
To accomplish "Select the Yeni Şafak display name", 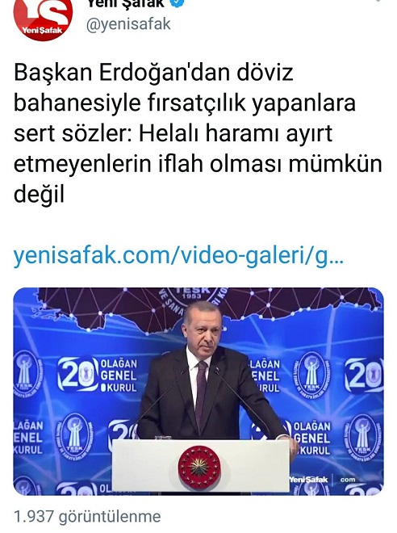I will [x=125, y=4].
